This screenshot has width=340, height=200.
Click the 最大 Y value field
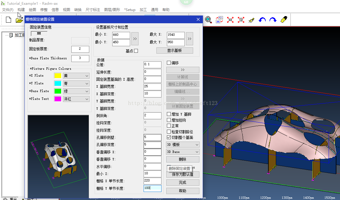click(176, 42)
